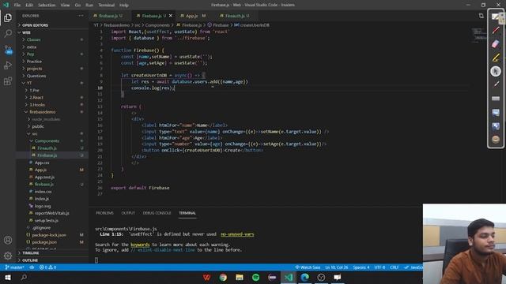Viewport: 506px width, 284px height.
Task: Expand the 3.Hooks folder
Action: tap(52, 105)
